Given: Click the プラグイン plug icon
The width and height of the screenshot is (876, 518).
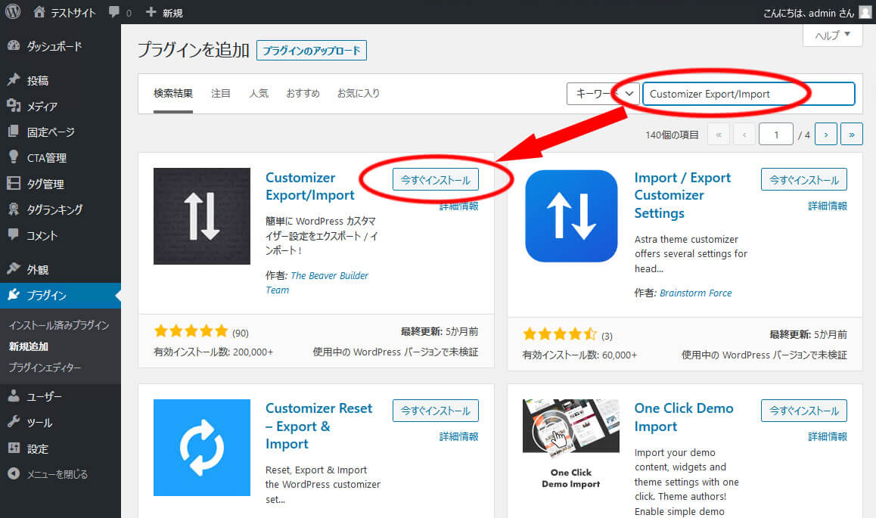Looking at the screenshot, I should point(14,295).
